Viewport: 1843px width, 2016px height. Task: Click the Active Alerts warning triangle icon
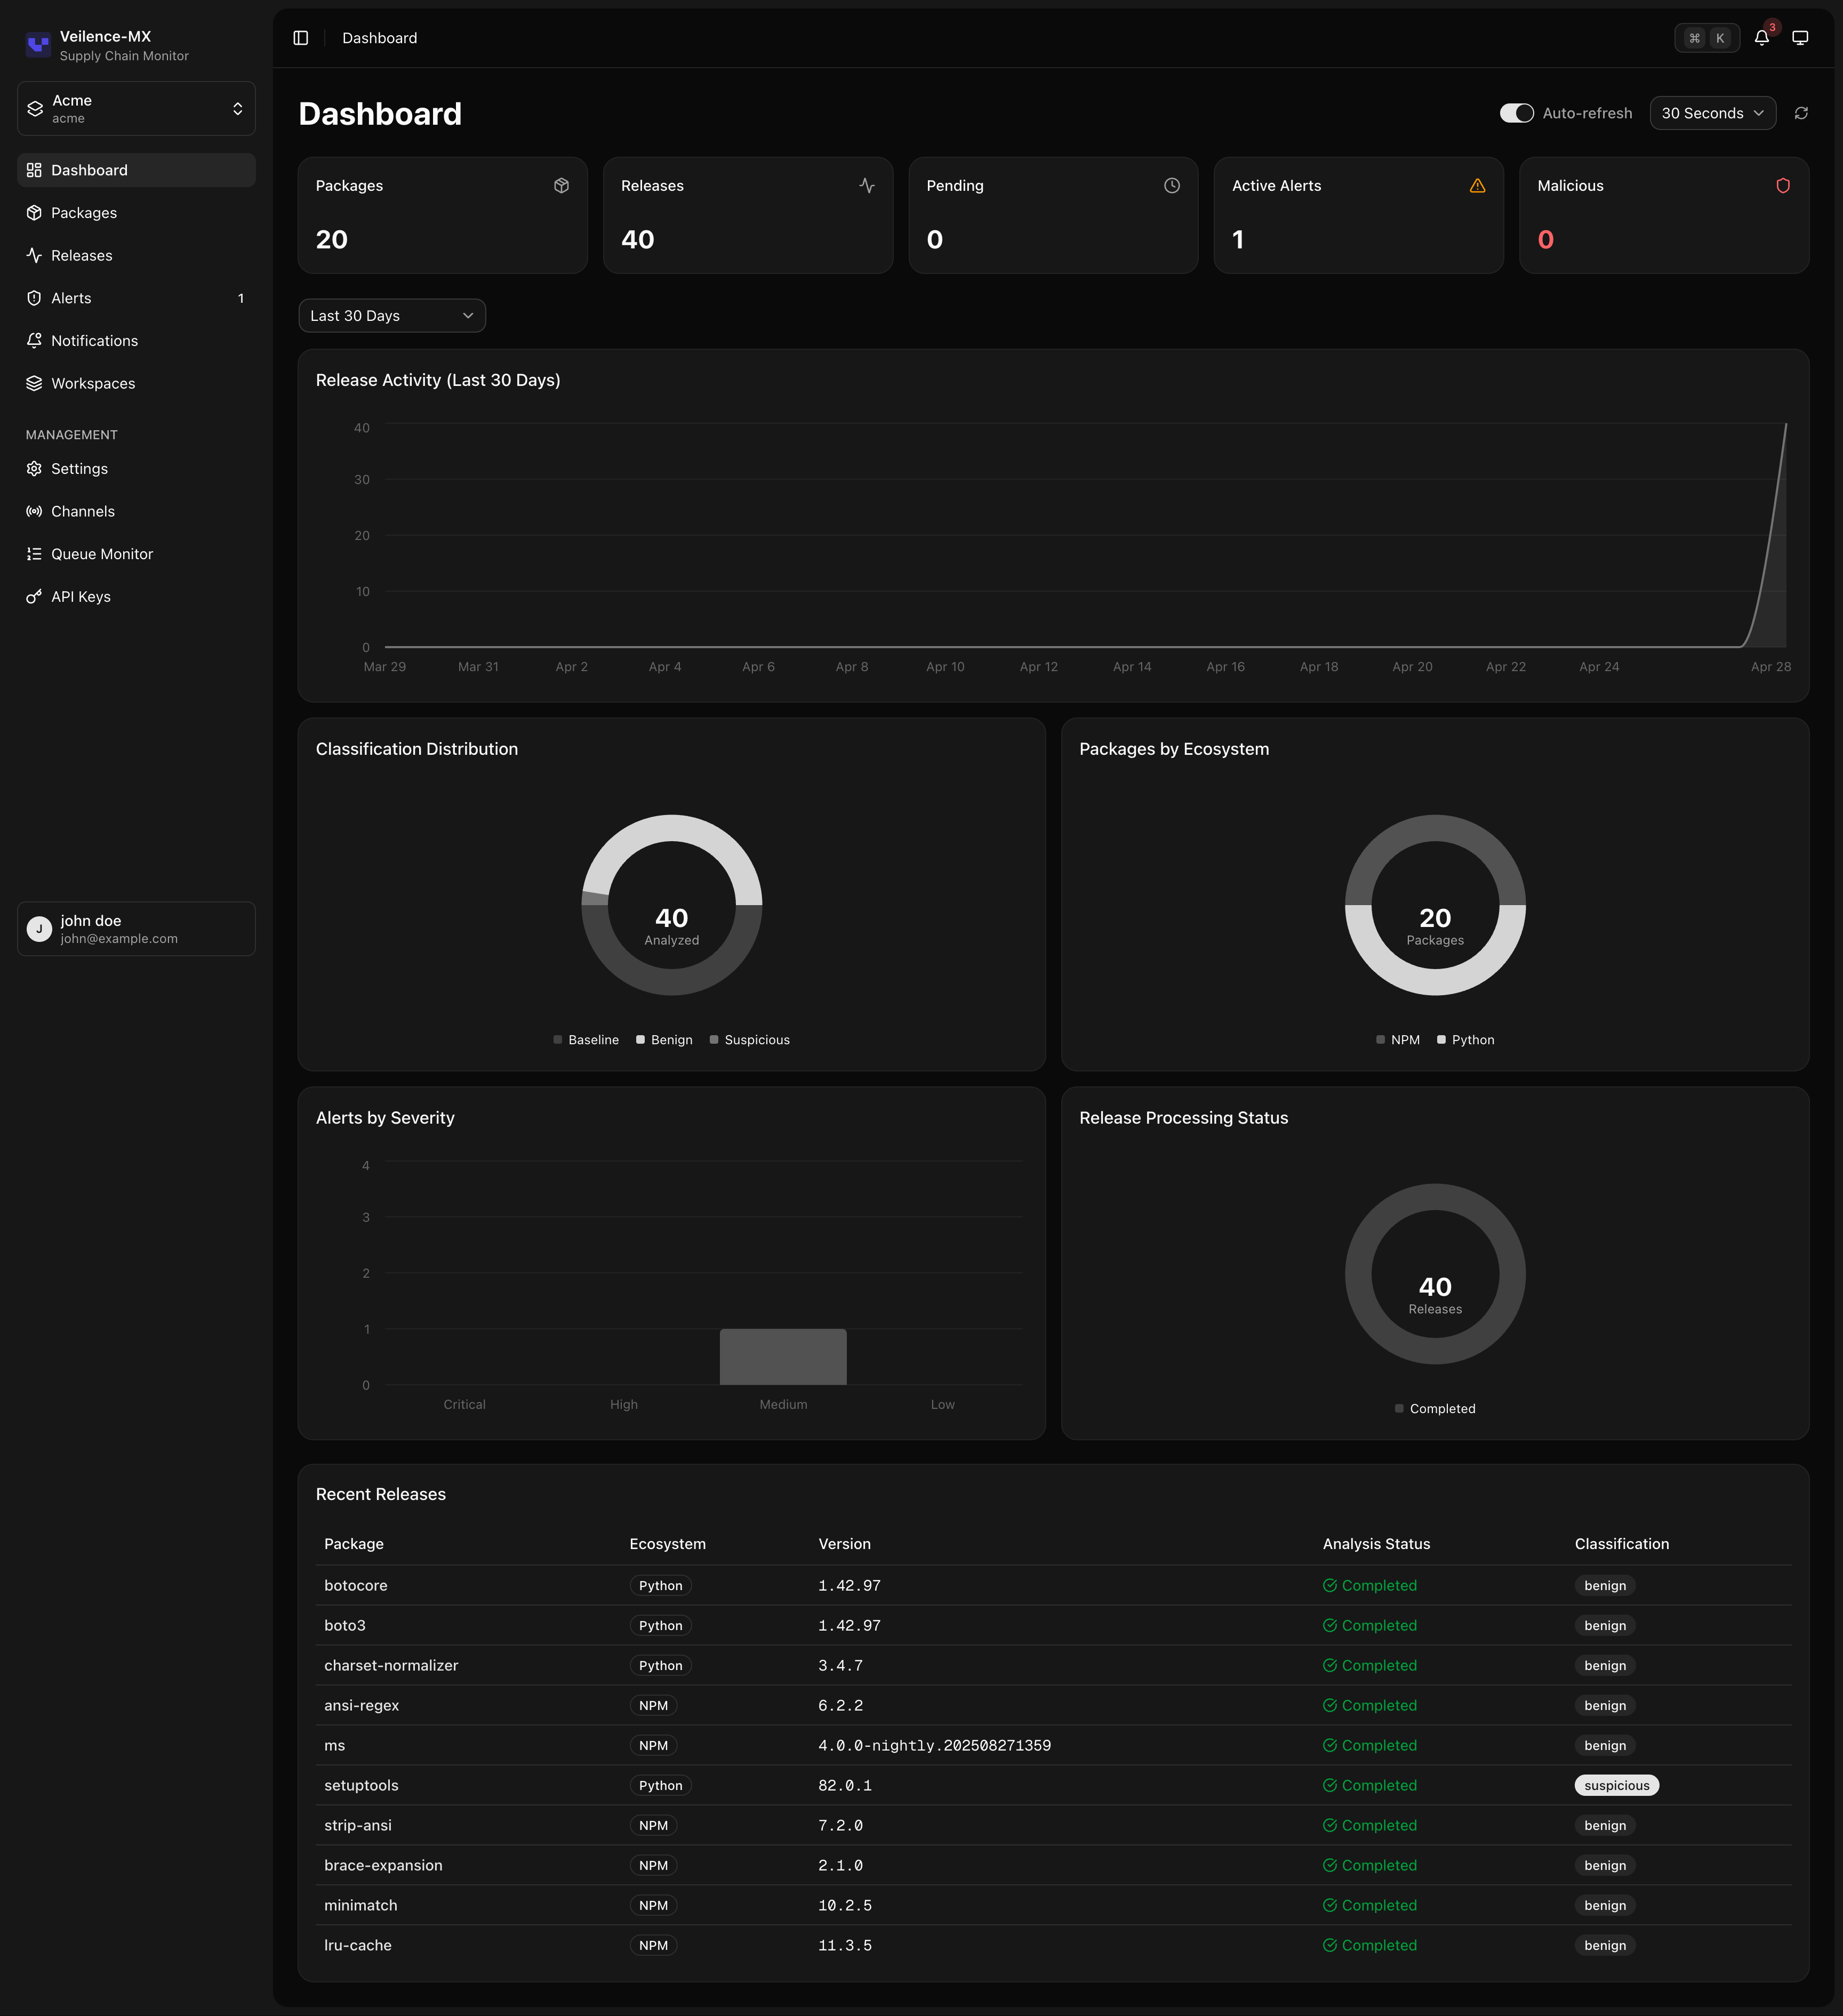point(1478,186)
